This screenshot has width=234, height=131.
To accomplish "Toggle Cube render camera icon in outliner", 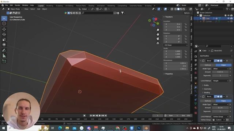I will [231, 19].
